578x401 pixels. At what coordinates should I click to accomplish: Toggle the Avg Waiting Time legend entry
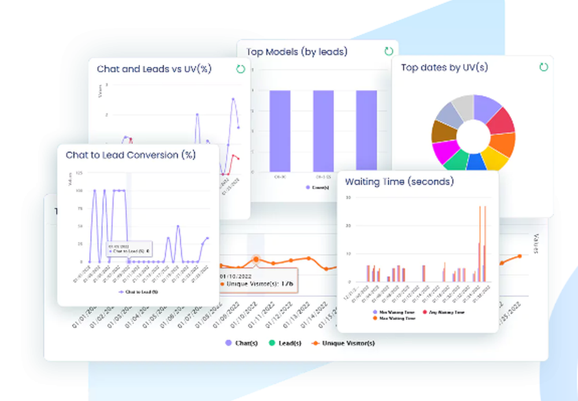coord(443,312)
